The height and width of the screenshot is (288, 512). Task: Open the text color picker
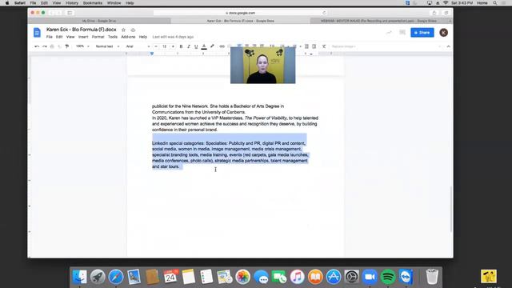(204, 46)
